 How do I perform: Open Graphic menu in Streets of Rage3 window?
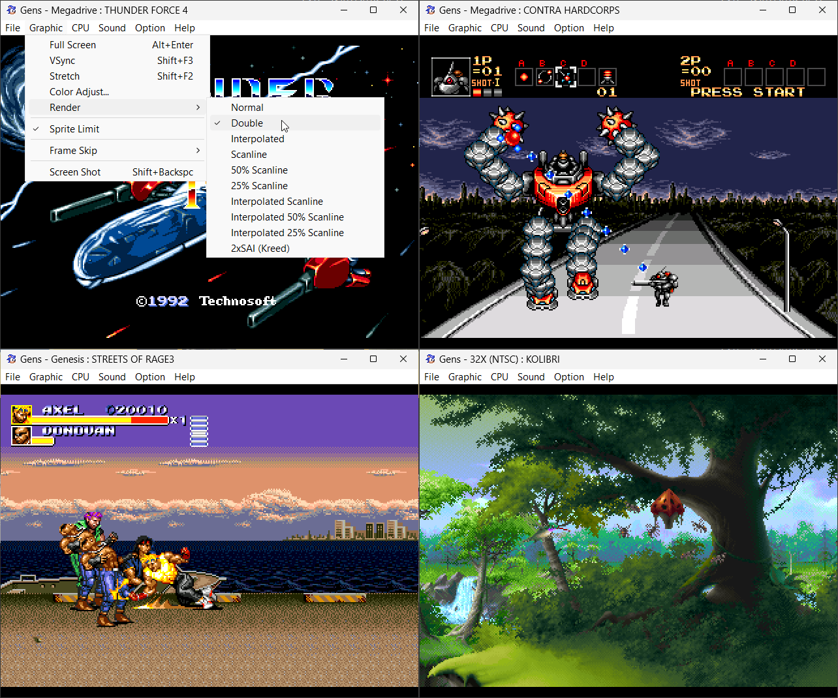[x=46, y=376]
